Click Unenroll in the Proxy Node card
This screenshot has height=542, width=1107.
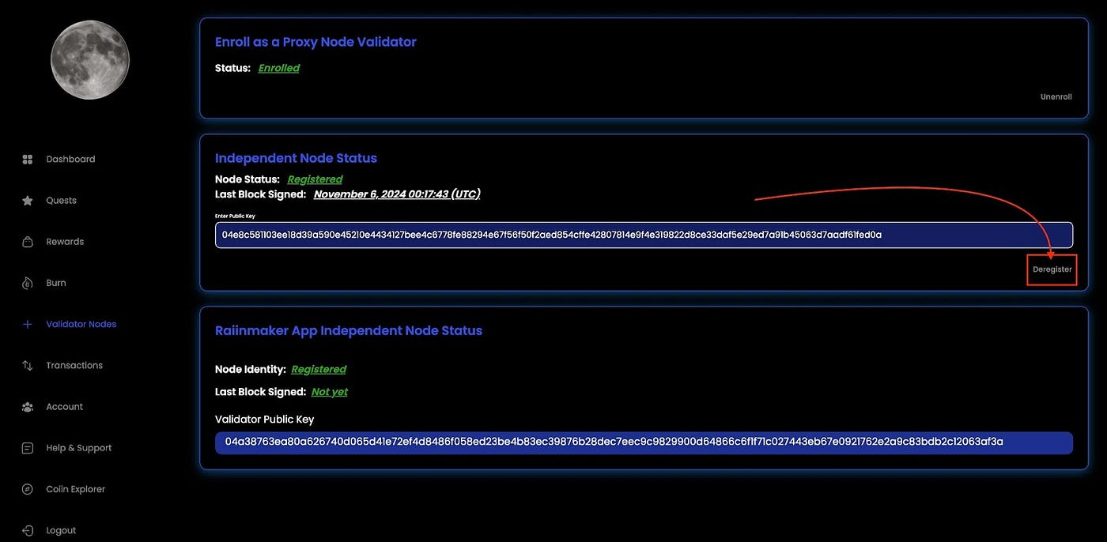[1056, 97]
